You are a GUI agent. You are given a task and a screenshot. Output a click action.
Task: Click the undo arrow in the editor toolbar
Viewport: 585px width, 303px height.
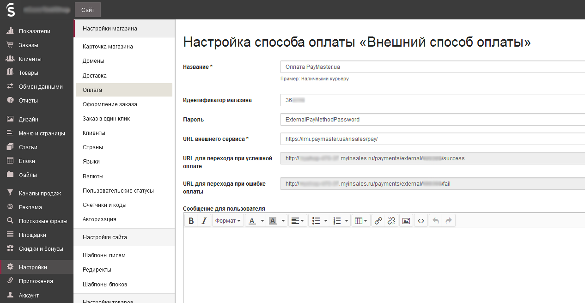[x=435, y=221]
